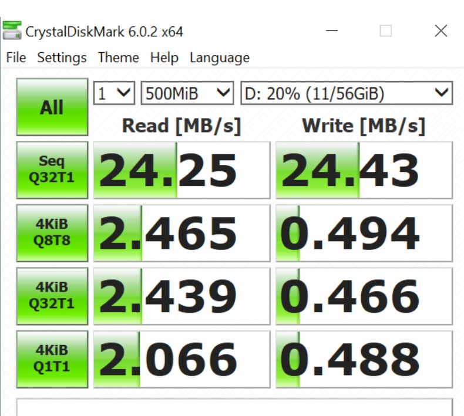464x416 pixels.
Task: Open the Language menu
Action: point(220,58)
